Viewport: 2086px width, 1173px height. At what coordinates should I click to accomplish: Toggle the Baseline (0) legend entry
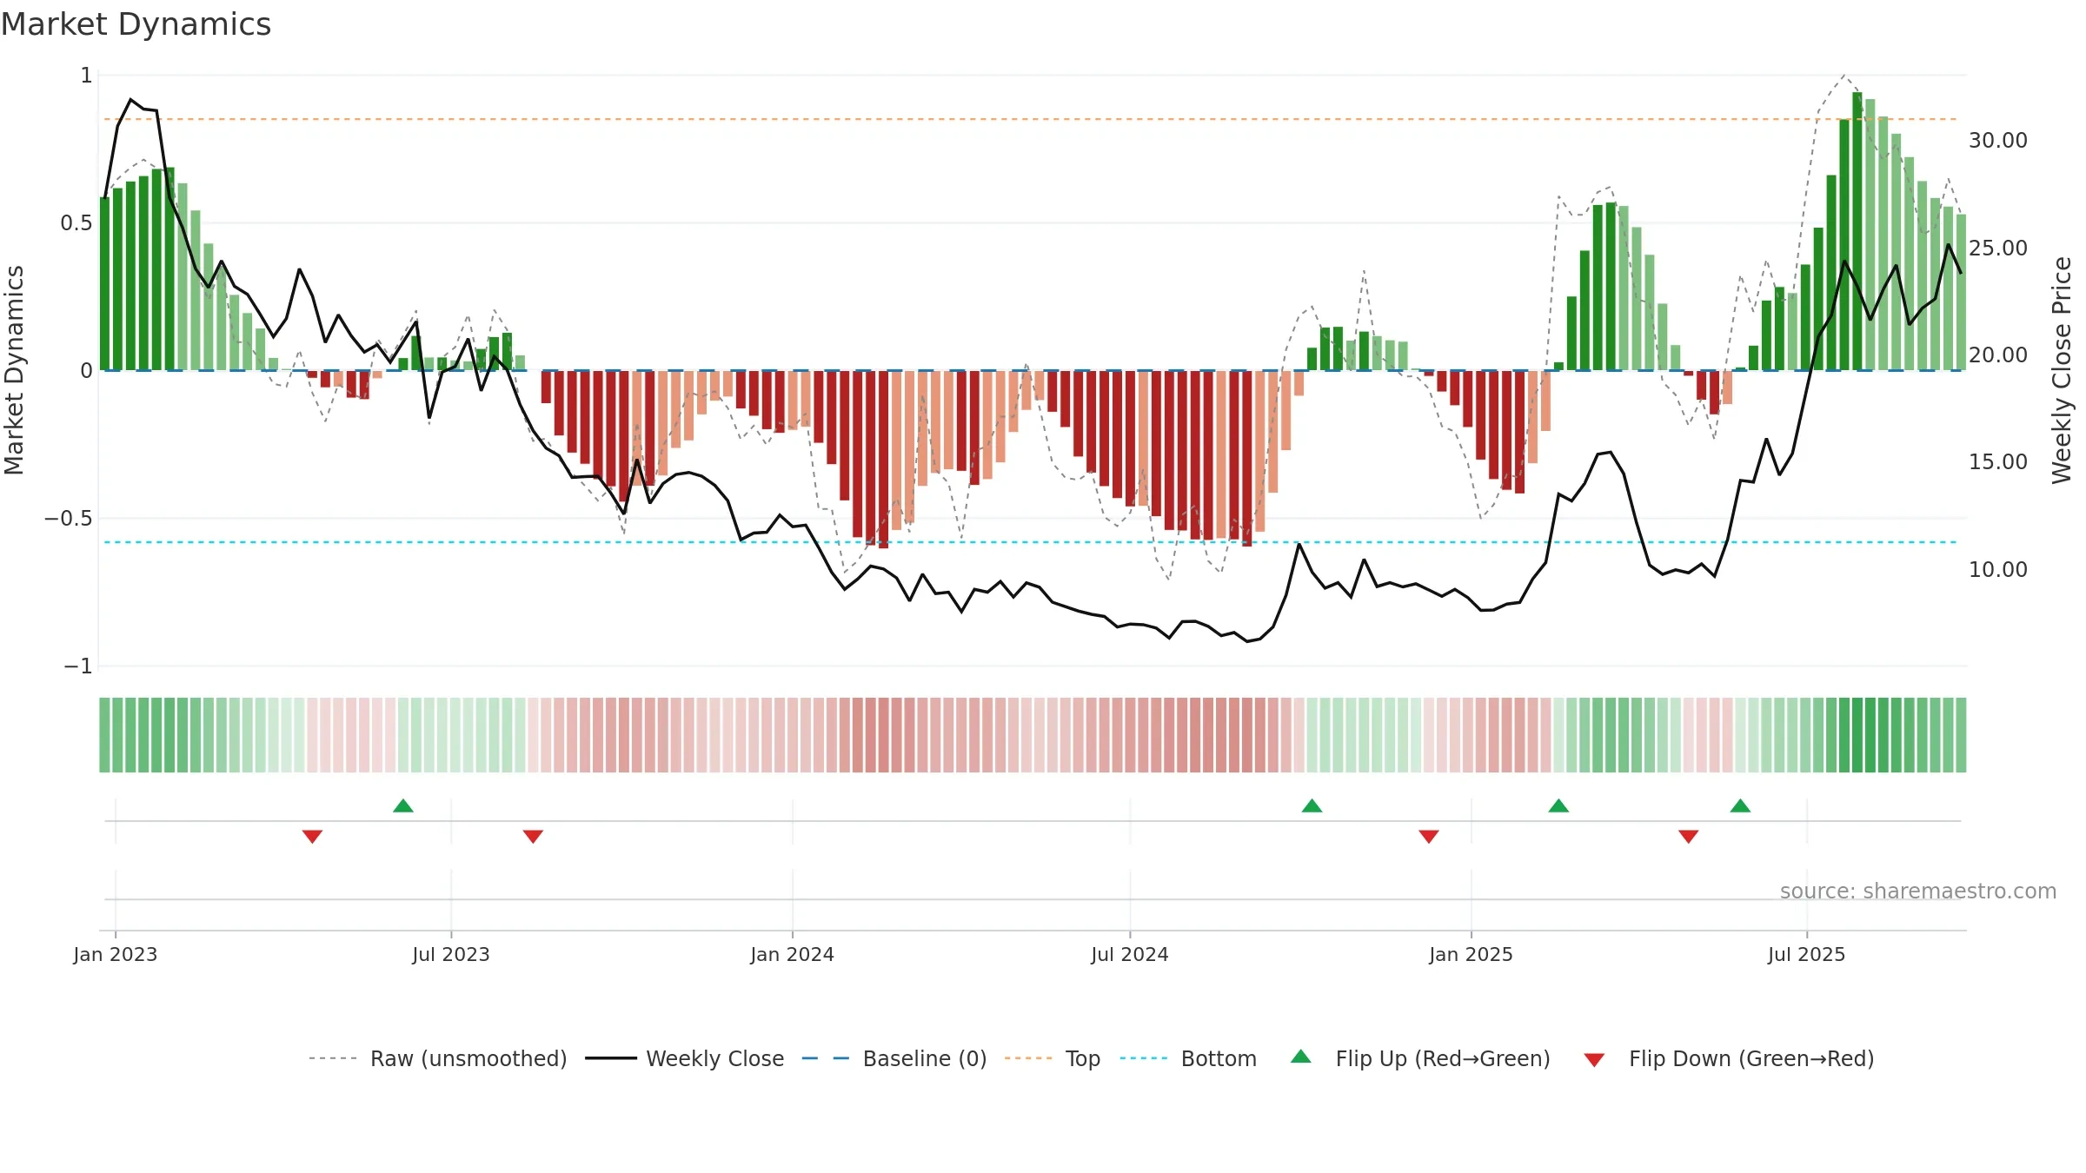coord(894,1058)
